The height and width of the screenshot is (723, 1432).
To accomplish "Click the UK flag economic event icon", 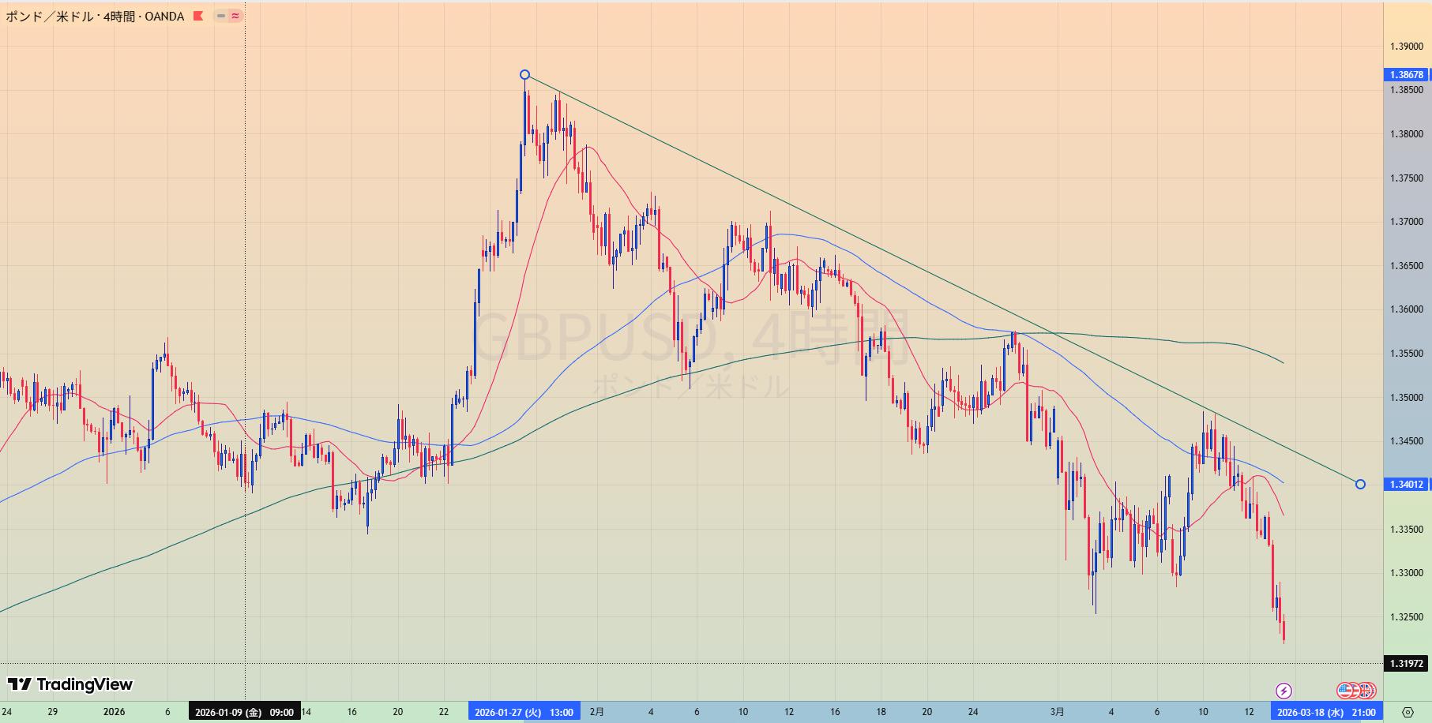I will [x=1366, y=691].
